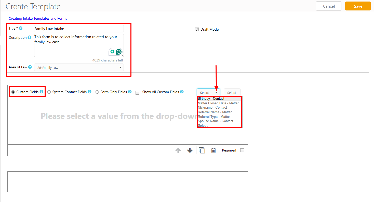
Task: Duplicate the selected field using the copy icon
Action: [x=202, y=150]
